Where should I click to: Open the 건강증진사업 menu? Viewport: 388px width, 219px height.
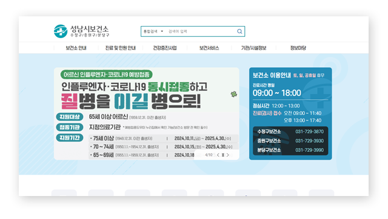[x=165, y=48]
